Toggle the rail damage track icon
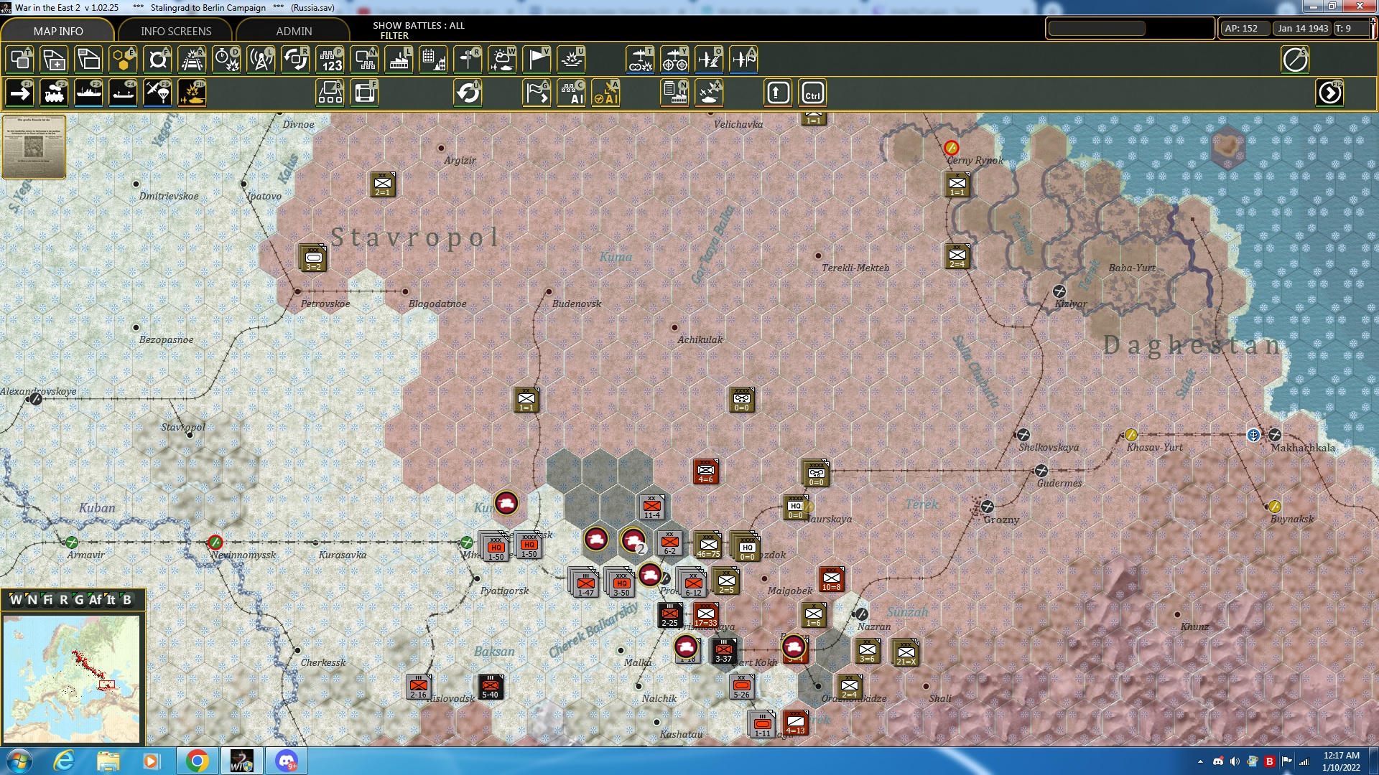 [x=192, y=60]
